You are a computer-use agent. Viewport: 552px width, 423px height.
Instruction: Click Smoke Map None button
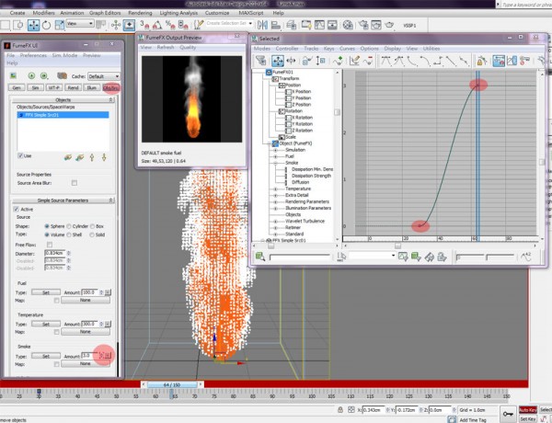86,363
